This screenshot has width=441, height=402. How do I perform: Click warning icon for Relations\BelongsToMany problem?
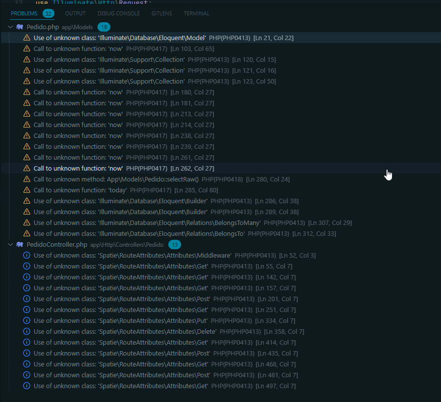click(27, 223)
